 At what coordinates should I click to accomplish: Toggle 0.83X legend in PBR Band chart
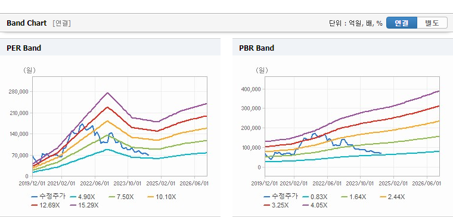[315, 197]
